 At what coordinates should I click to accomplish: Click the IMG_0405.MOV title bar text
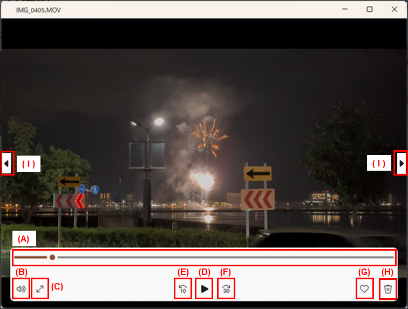(35, 10)
